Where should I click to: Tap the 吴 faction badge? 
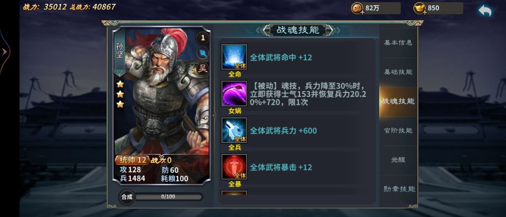pyautogui.click(x=203, y=68)
